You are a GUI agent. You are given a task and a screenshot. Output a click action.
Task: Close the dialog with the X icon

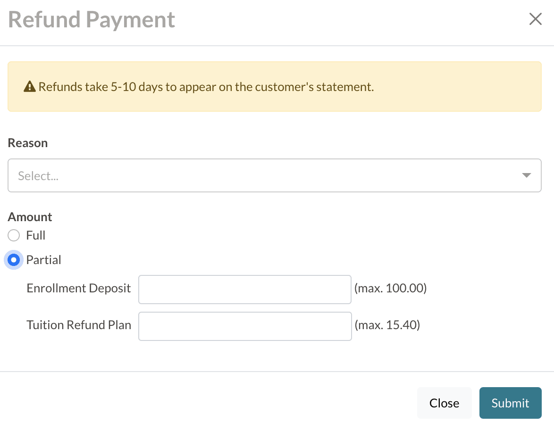[535, 19]
